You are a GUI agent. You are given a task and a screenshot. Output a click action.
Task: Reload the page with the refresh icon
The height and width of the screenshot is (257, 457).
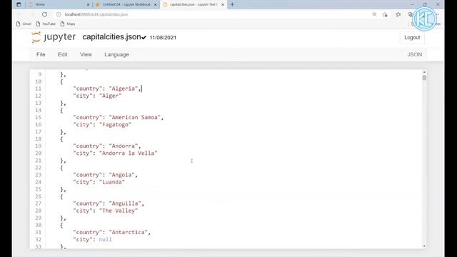44,14
